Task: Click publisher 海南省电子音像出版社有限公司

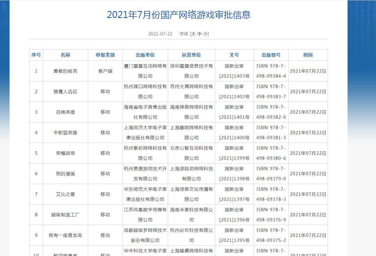Action: (145, 112)
